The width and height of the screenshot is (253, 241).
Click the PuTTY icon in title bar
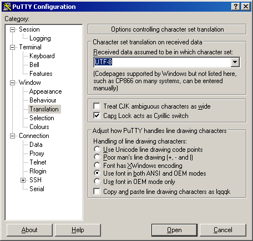[x=7, y=7]
